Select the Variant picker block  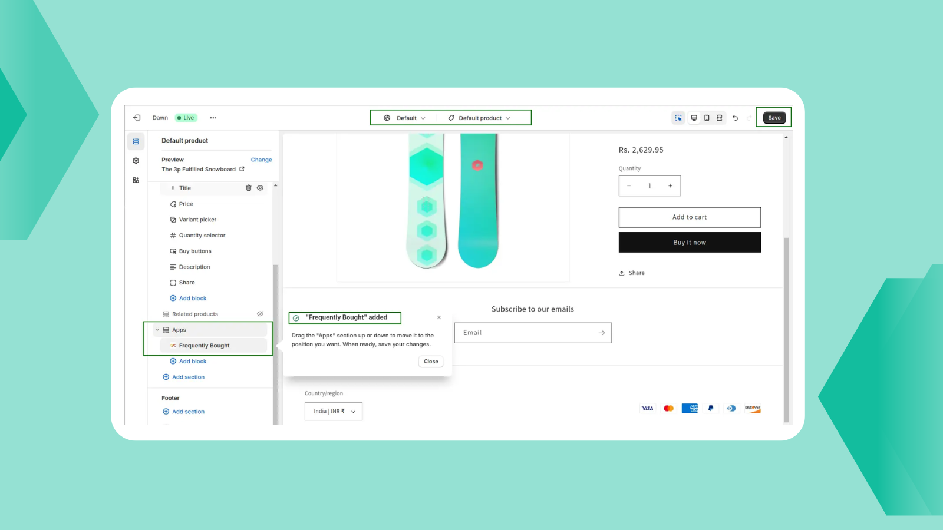click(x=197, y=220)
